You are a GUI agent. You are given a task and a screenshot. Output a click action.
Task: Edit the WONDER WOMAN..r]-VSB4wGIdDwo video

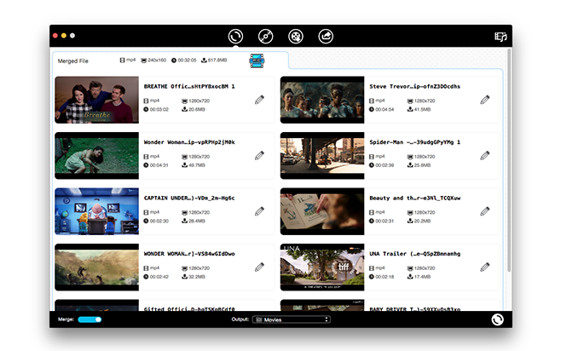[259, 267]
